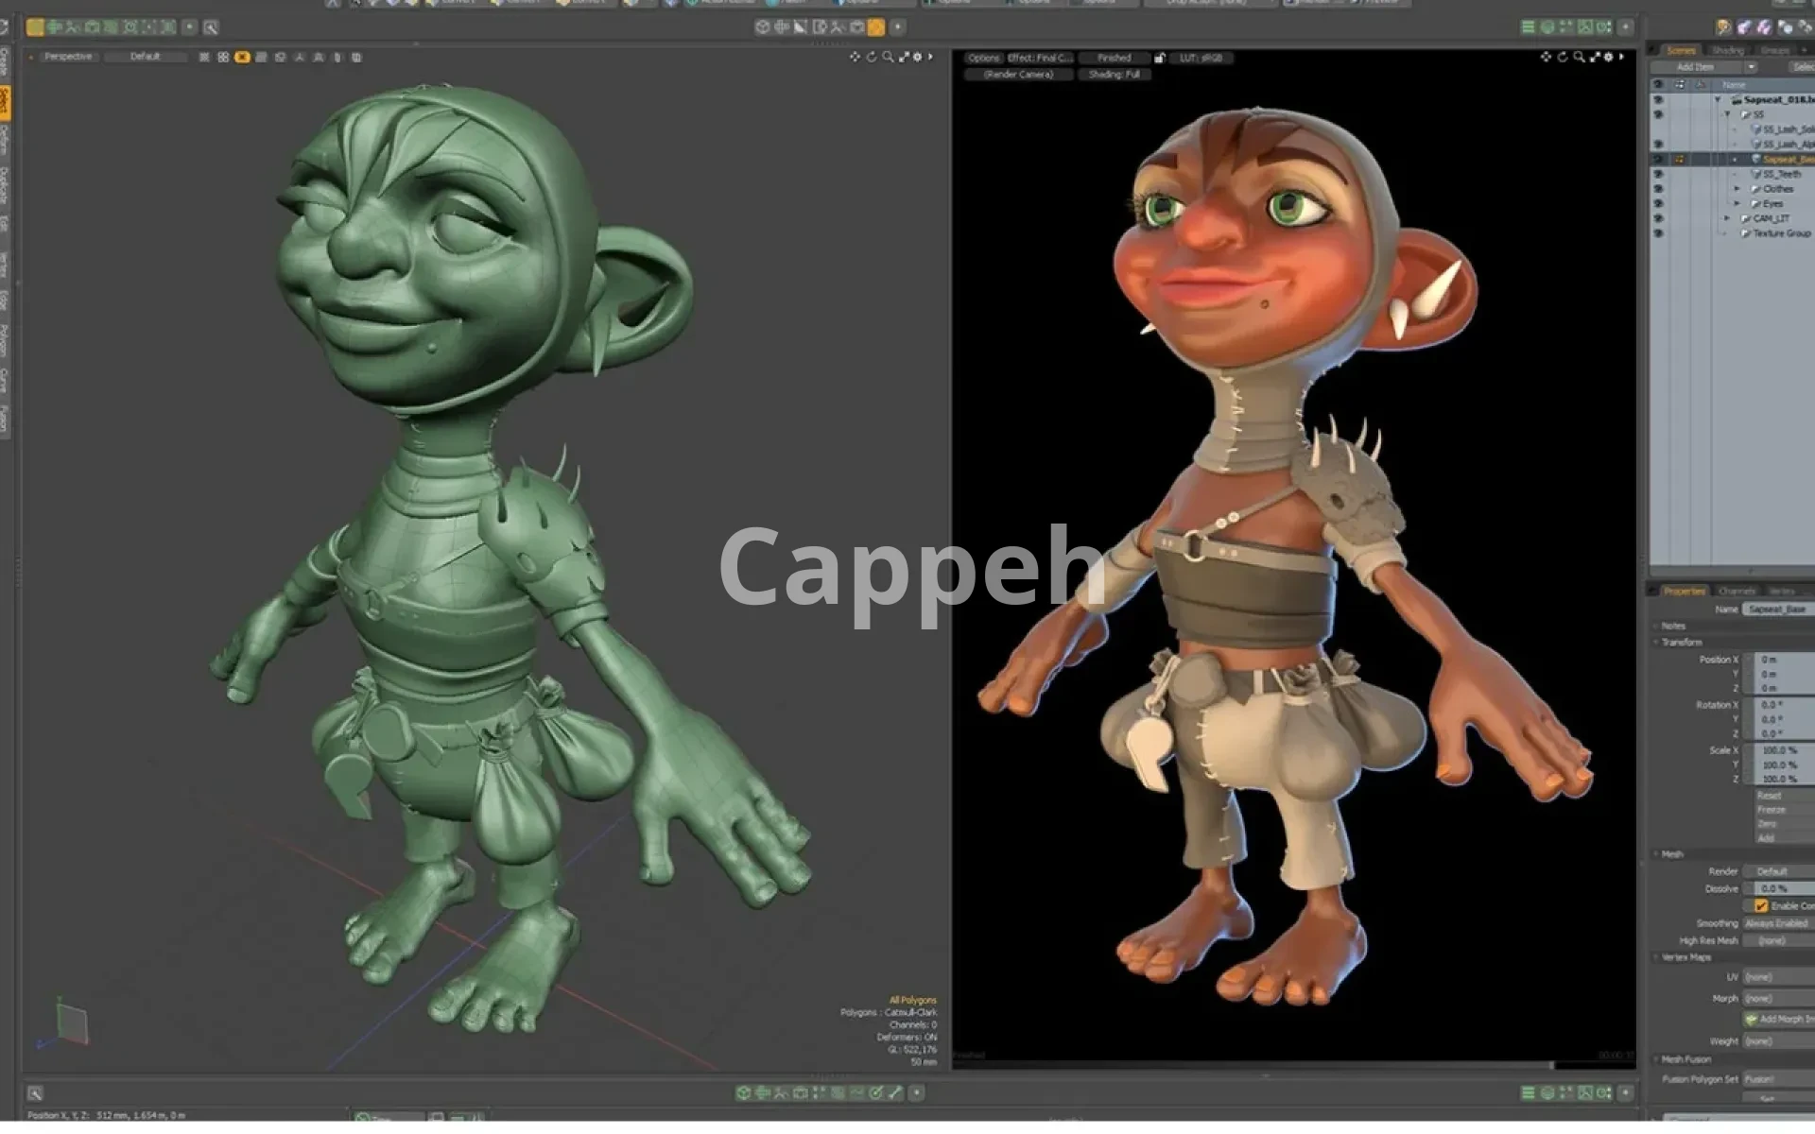Image resolution: width=1815 pixels, height=1134 pixels.
Task: Click the pan view icon in the render viewport
Action: pos(1546,57)
